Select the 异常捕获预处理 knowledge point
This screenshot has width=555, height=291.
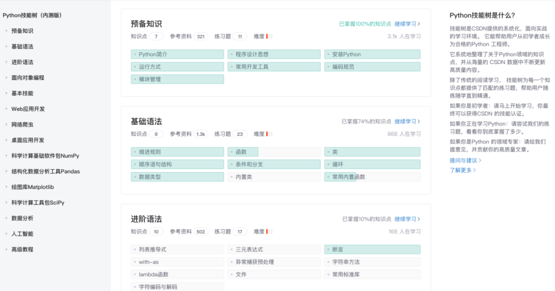coord(274,262)
